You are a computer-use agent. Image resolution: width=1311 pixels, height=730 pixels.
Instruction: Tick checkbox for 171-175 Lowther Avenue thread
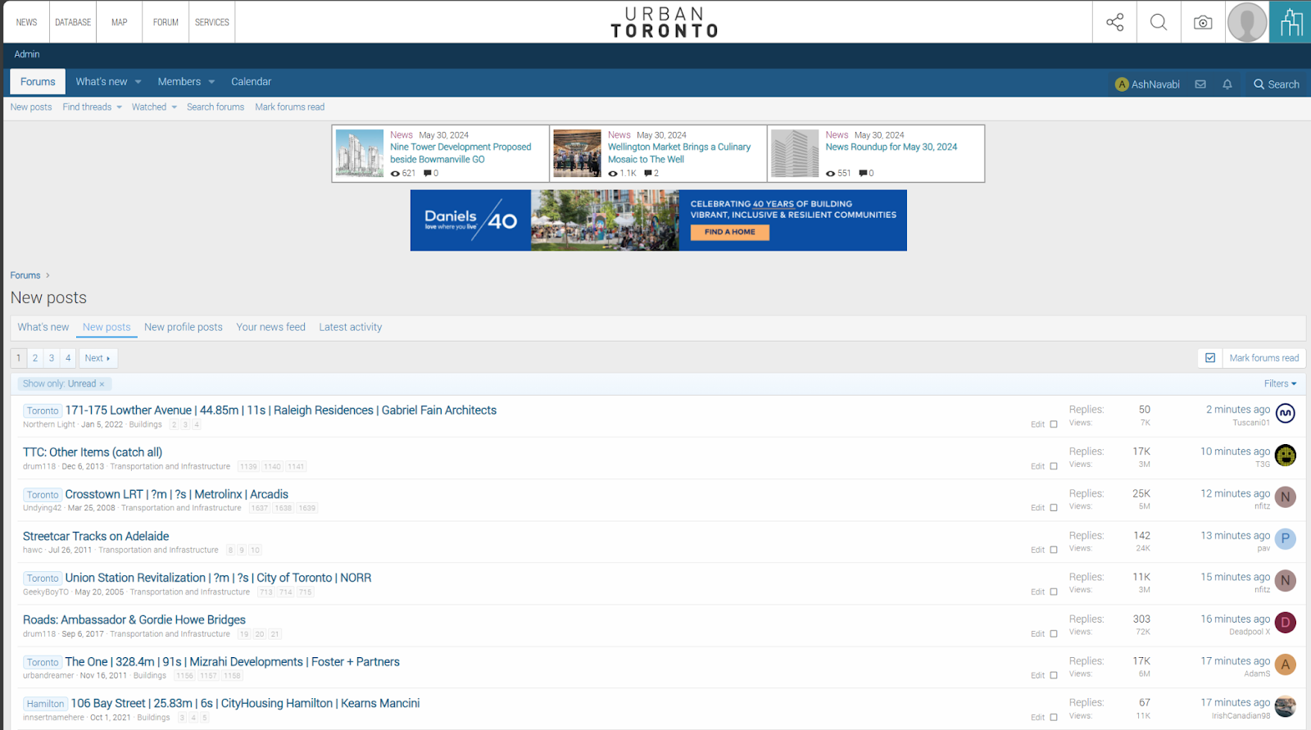pos(1054,424)
